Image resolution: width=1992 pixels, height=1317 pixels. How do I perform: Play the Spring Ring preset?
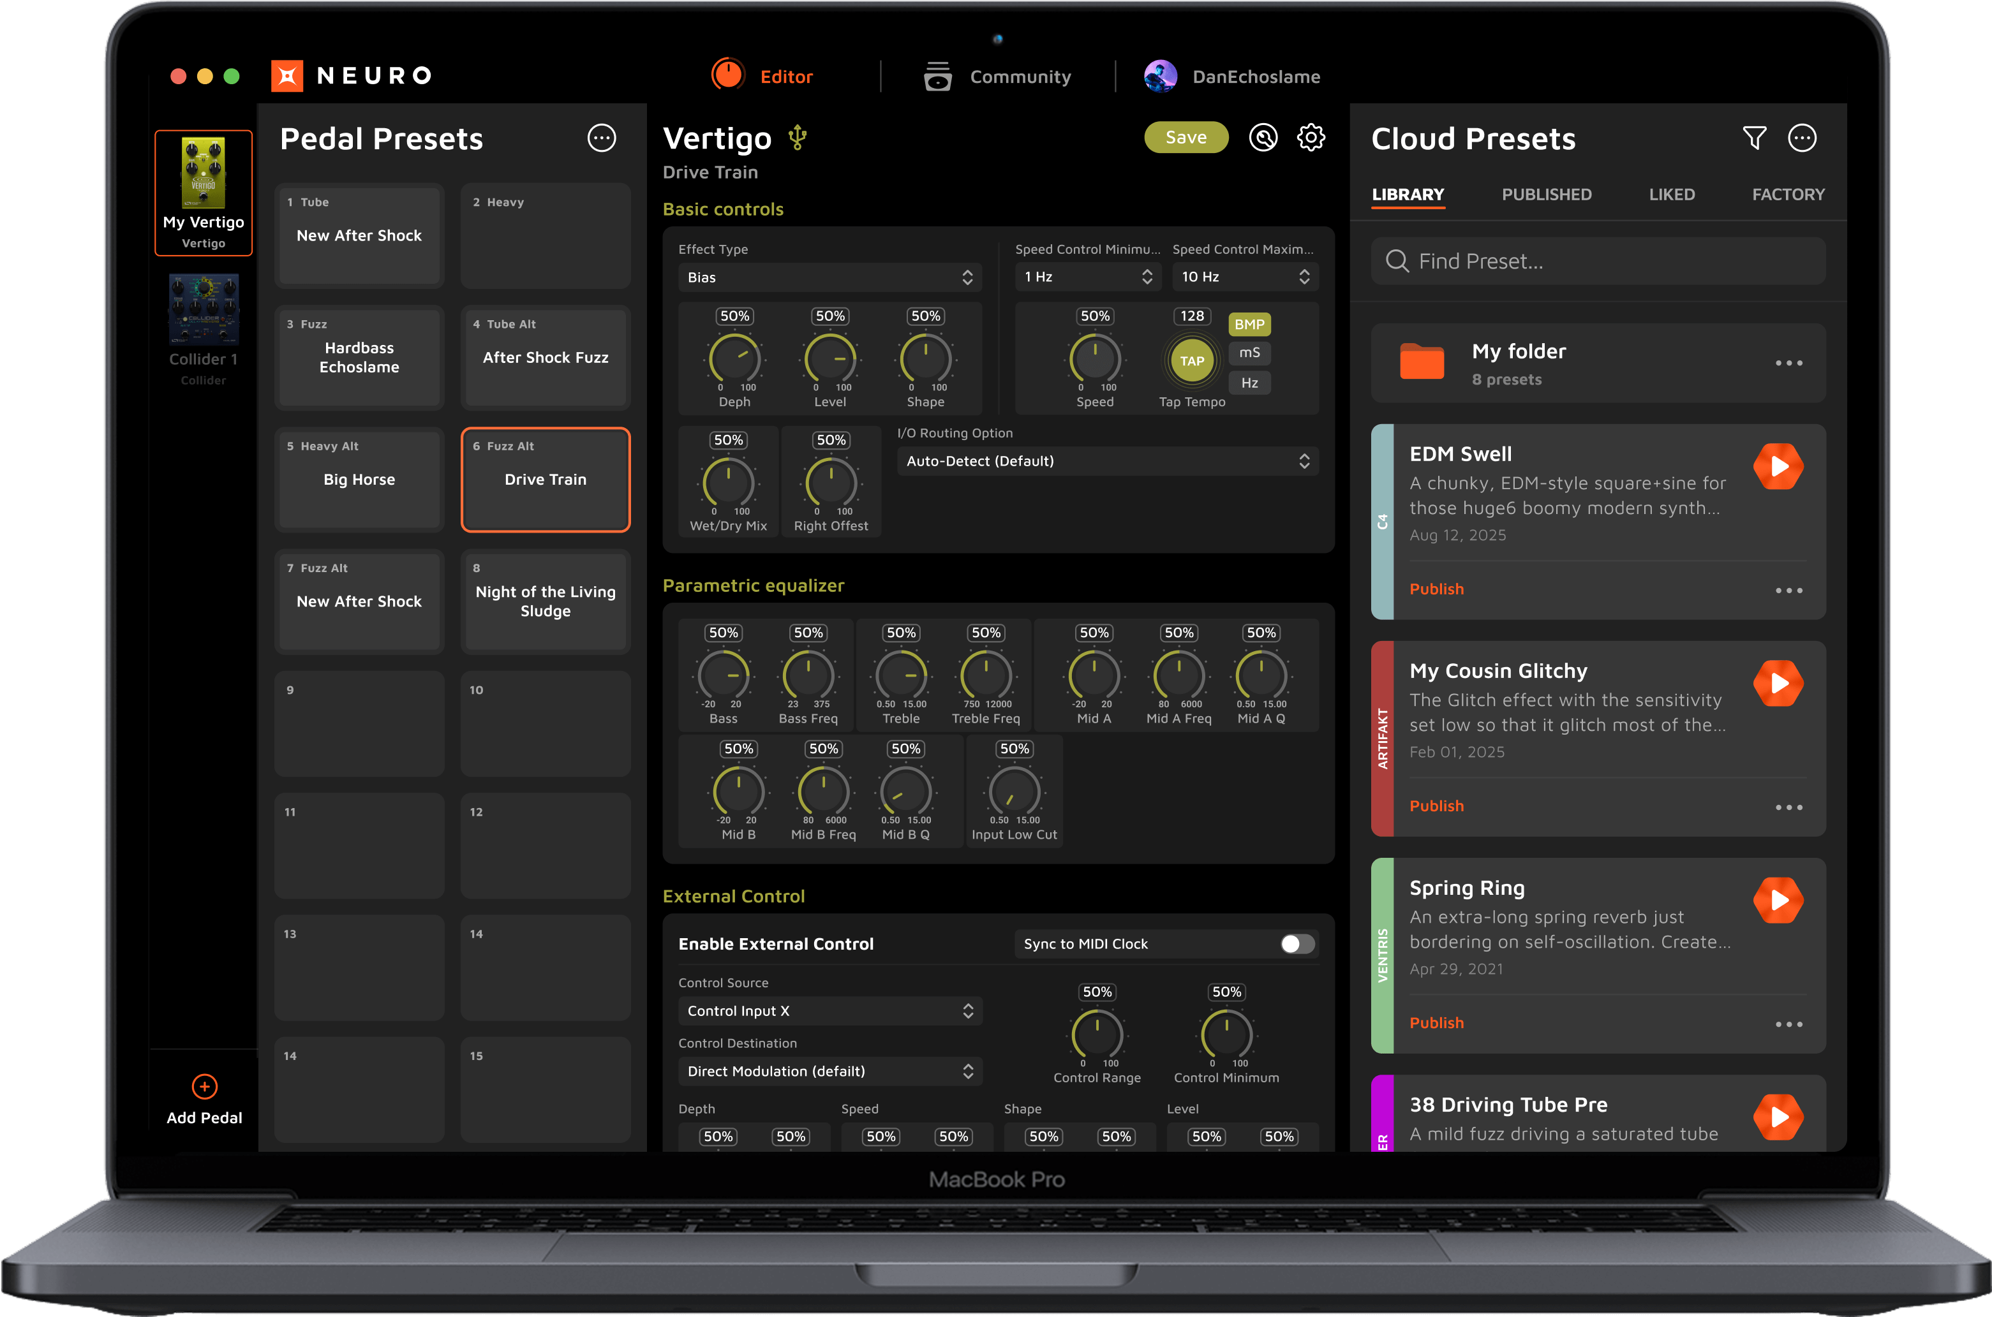[1778, 901]
